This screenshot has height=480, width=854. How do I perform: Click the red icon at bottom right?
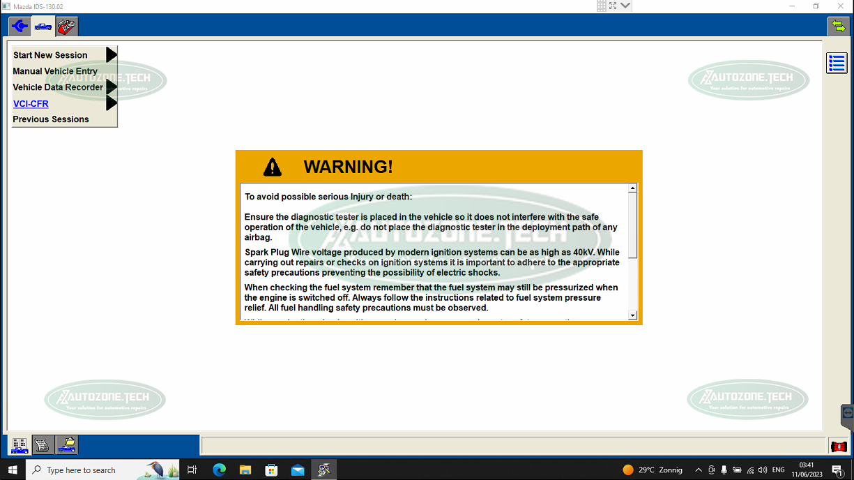click(x=838, y=446)
